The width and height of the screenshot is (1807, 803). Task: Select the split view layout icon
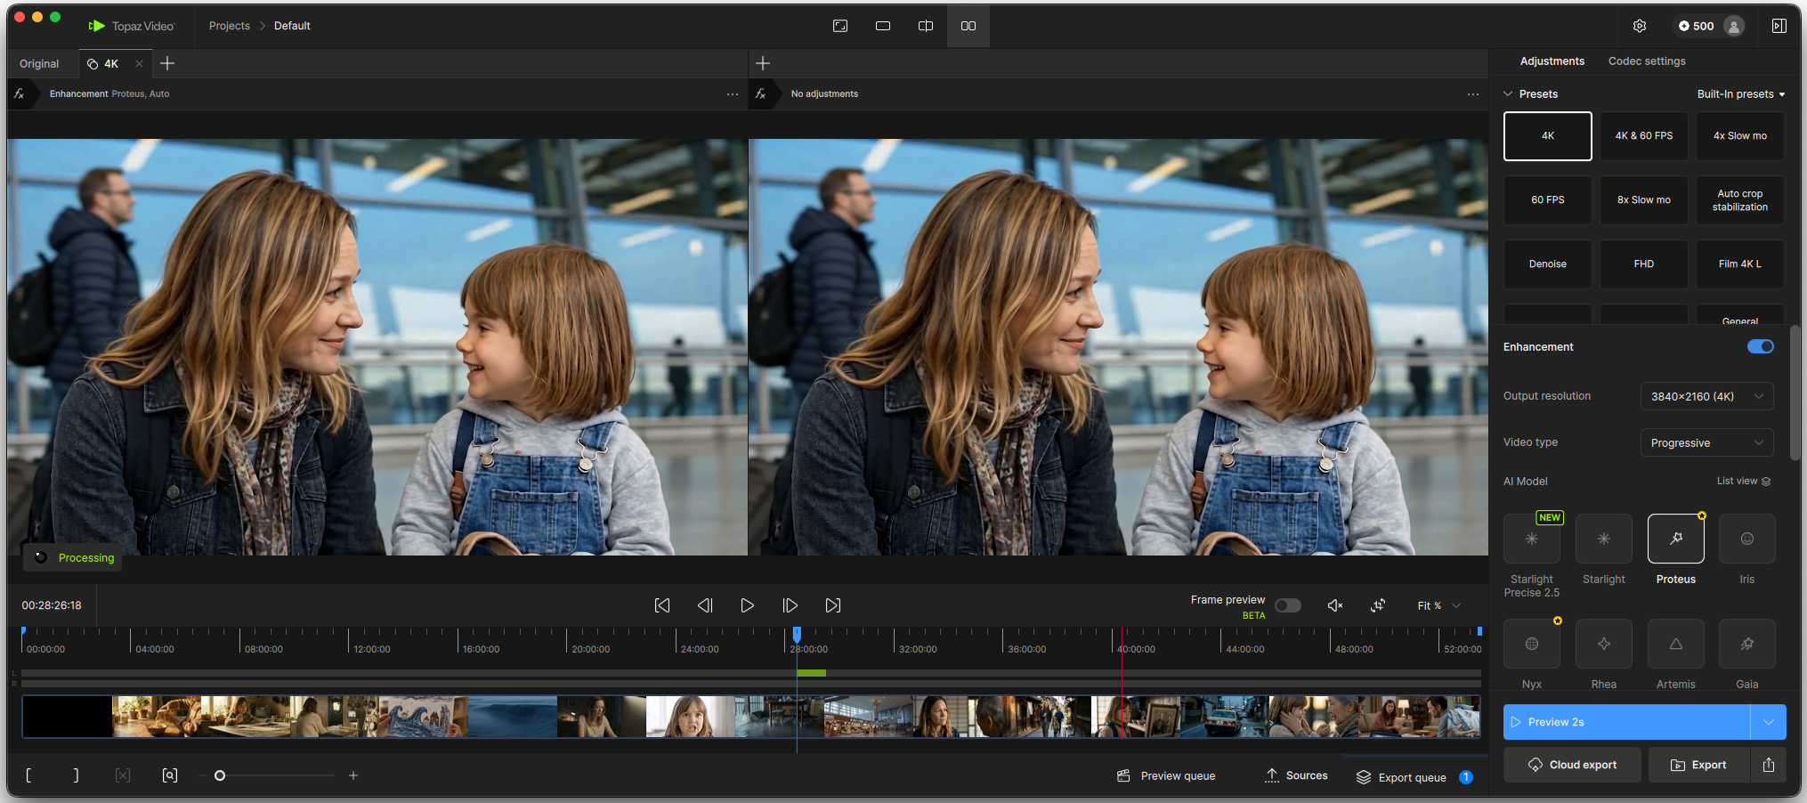pos(926,26)
